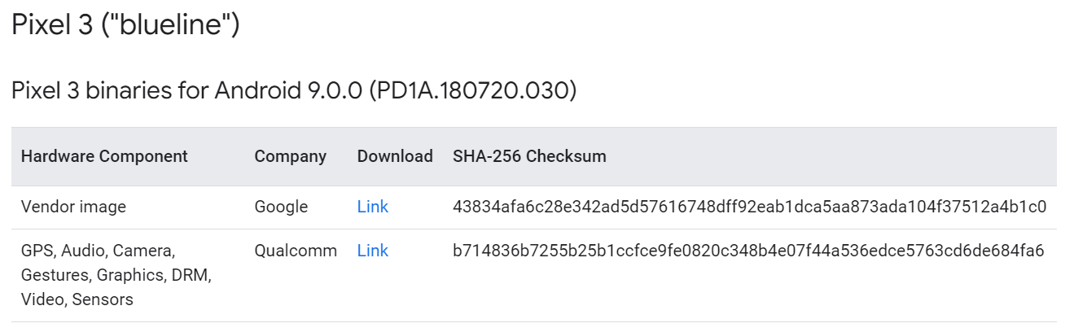Select the Company column header
Image resolution: width=1074 pixels, height=332 pixels.
click(x=290, y=156)
